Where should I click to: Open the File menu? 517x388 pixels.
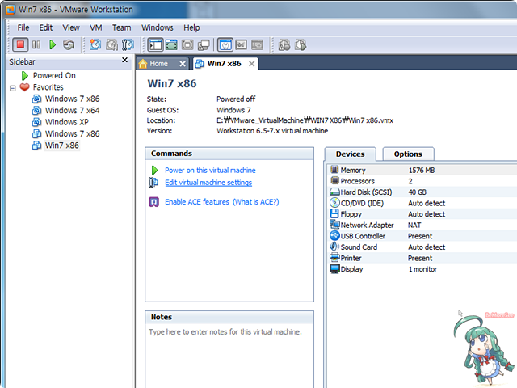pos(23,27)
